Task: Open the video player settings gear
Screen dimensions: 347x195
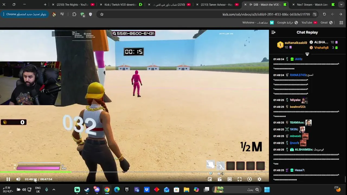Action: tap(259, 179)
